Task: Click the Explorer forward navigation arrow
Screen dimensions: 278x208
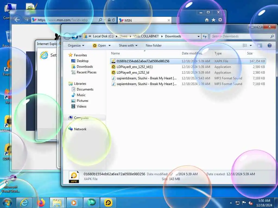Action: point(75,36)
